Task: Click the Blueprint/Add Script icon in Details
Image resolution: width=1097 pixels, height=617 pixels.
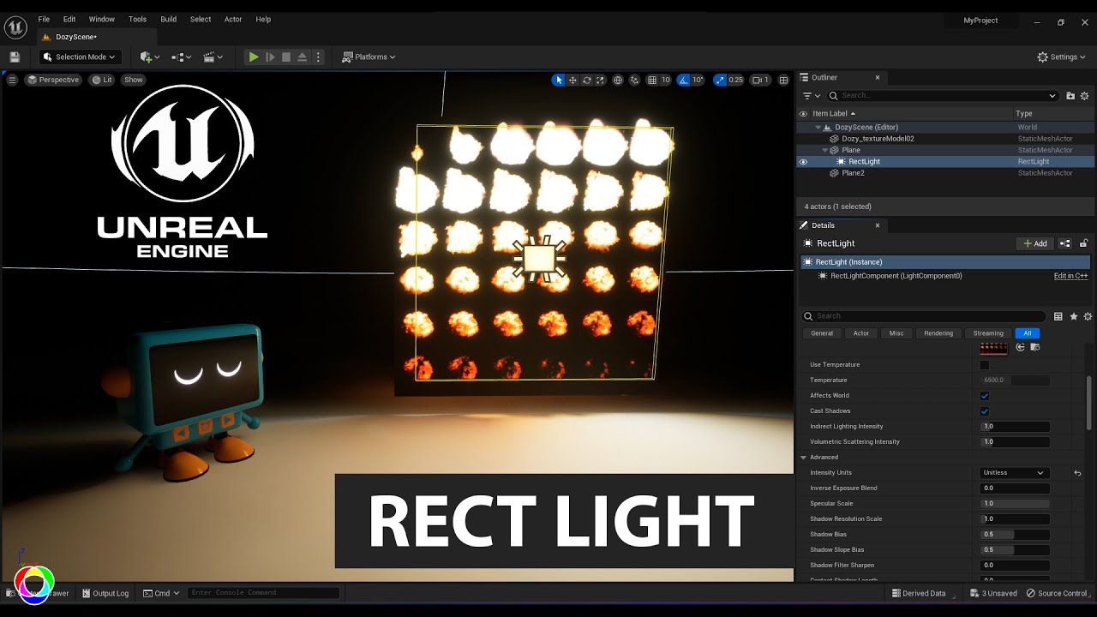Action: click(1065, 243)
